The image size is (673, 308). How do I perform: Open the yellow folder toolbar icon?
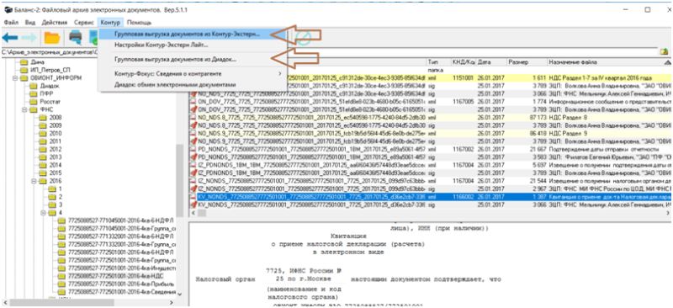tap(52, 38)
